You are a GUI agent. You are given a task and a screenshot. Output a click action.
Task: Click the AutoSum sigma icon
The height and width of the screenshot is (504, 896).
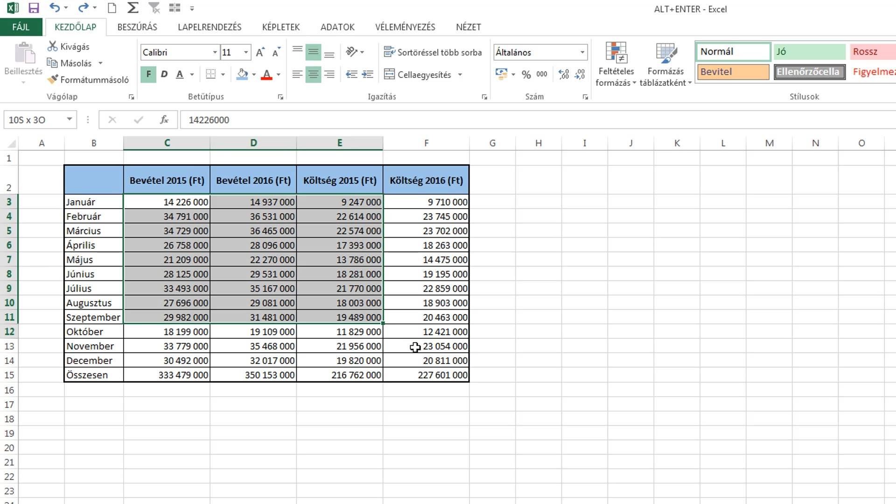click(x=133, y=8)
